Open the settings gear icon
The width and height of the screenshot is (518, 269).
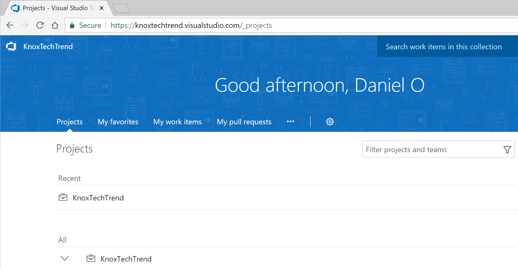(x=330, y=122)
